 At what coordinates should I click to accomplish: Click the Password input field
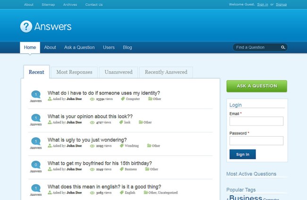pos(256,141)
